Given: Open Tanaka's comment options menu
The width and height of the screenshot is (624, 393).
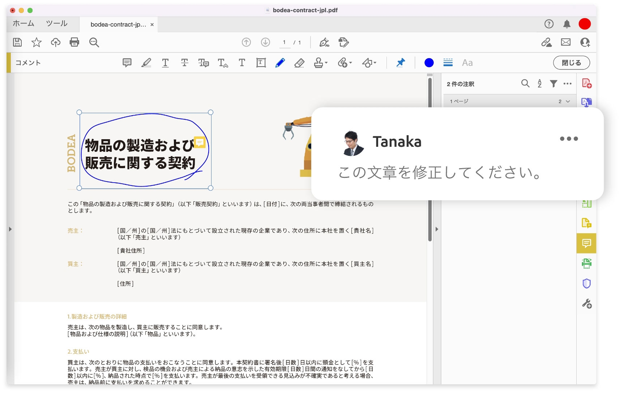Looking at the screenshot, I should point(569,139).
